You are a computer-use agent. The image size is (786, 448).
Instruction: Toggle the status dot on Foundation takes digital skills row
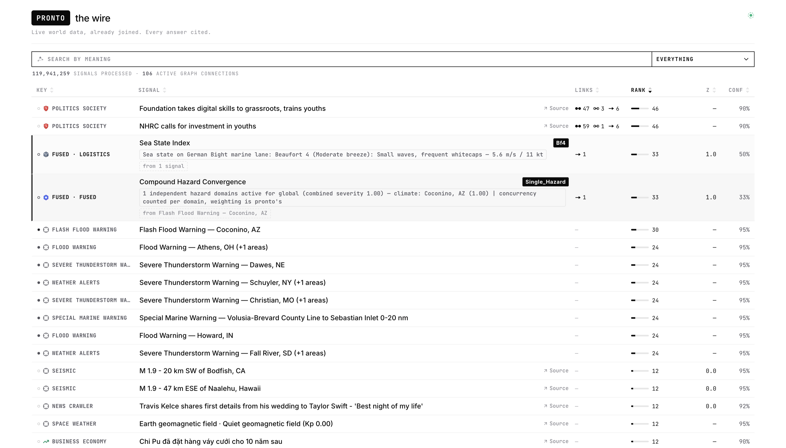point(38,108)
